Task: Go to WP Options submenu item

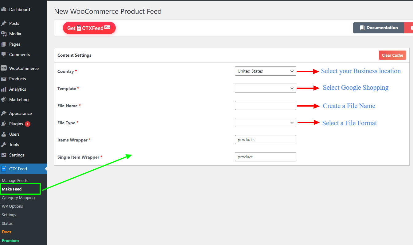Action: tap(12, 206)
